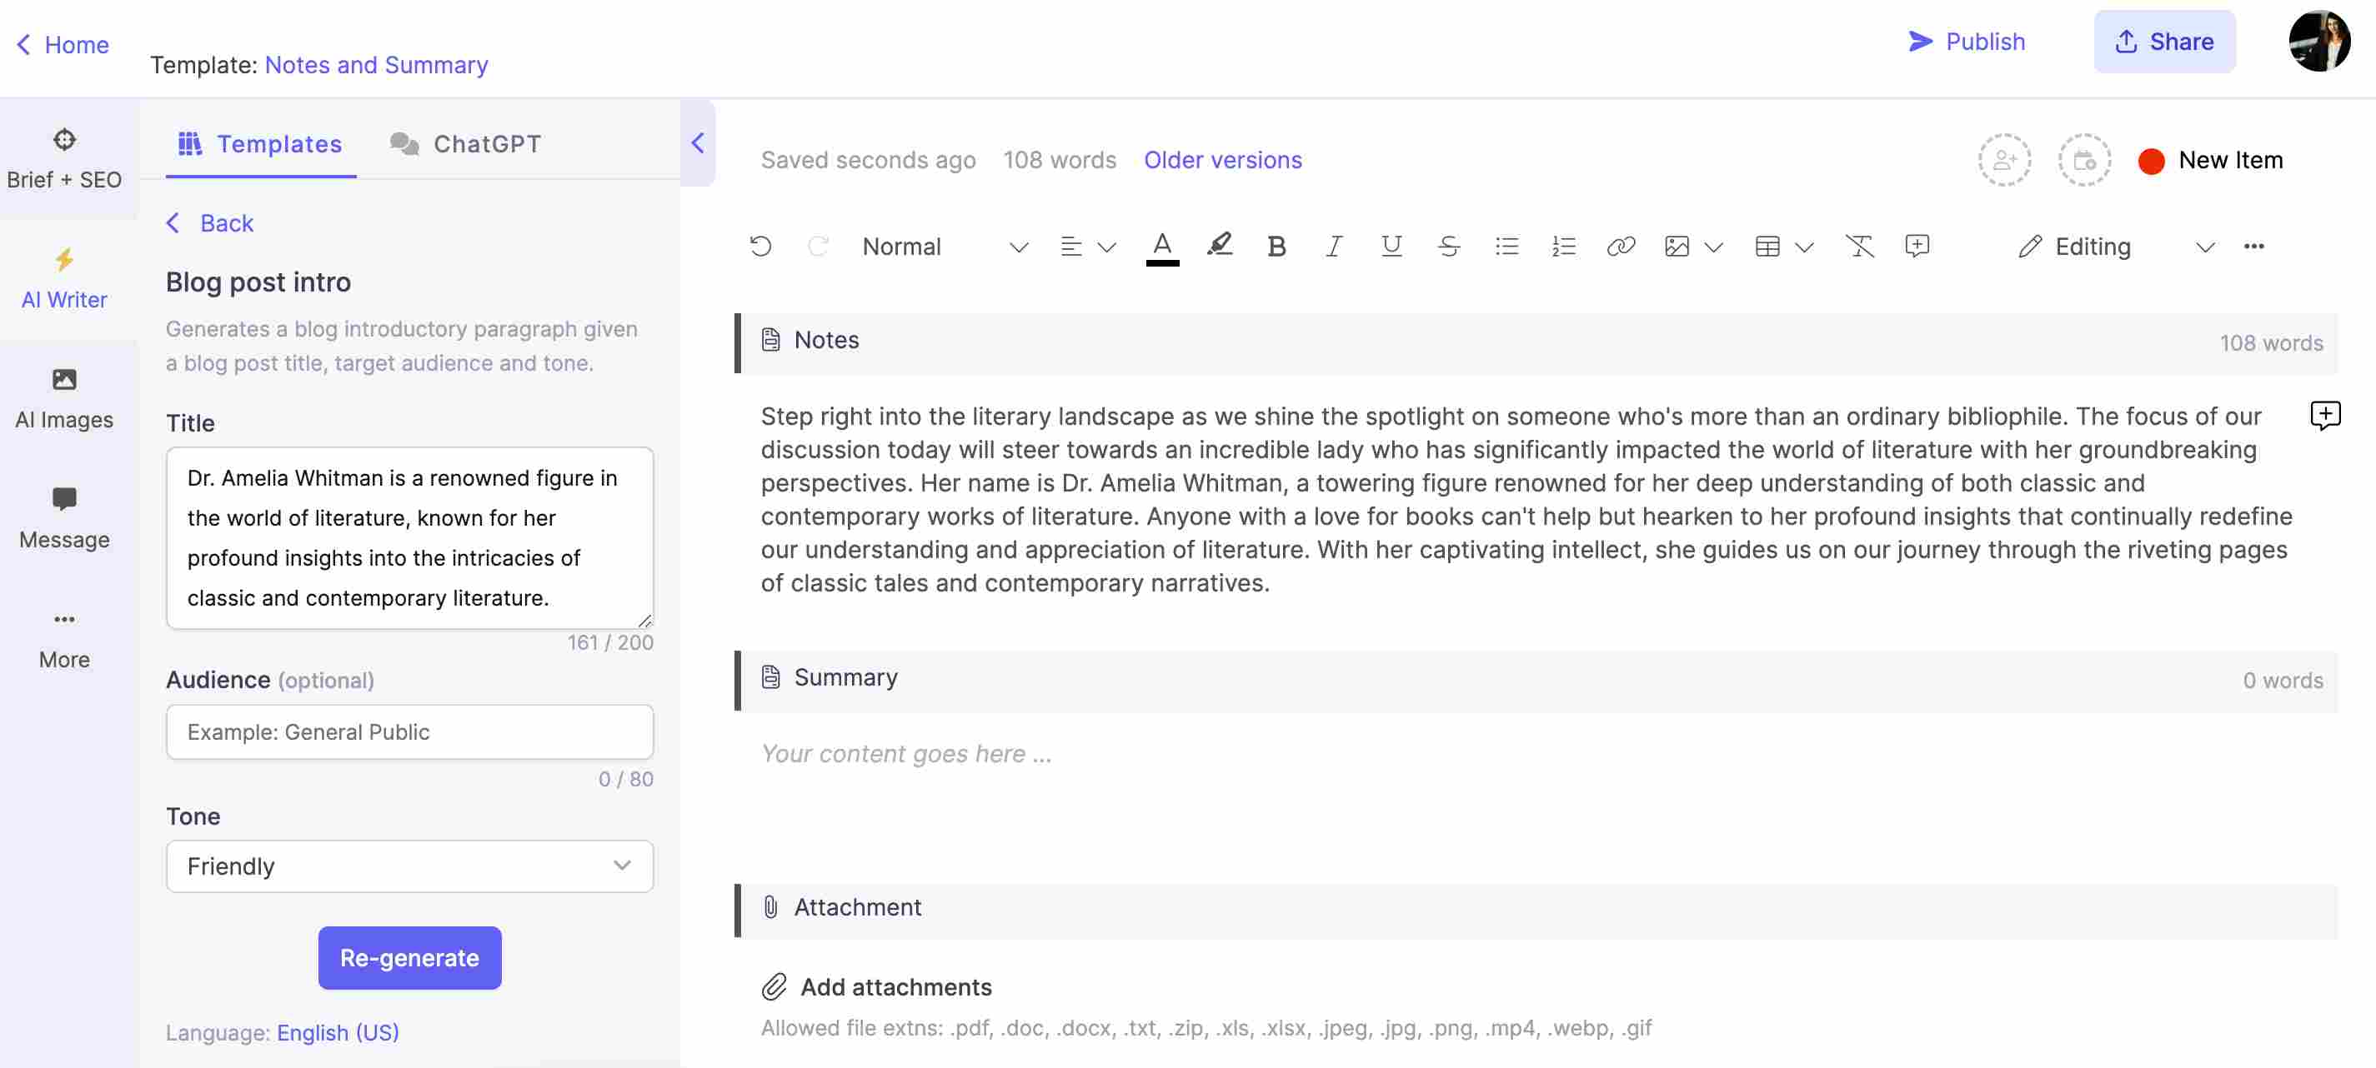The image size is (2376, 1068).
Task: Toggle italic formatting on text
Action: [1332, 244]
